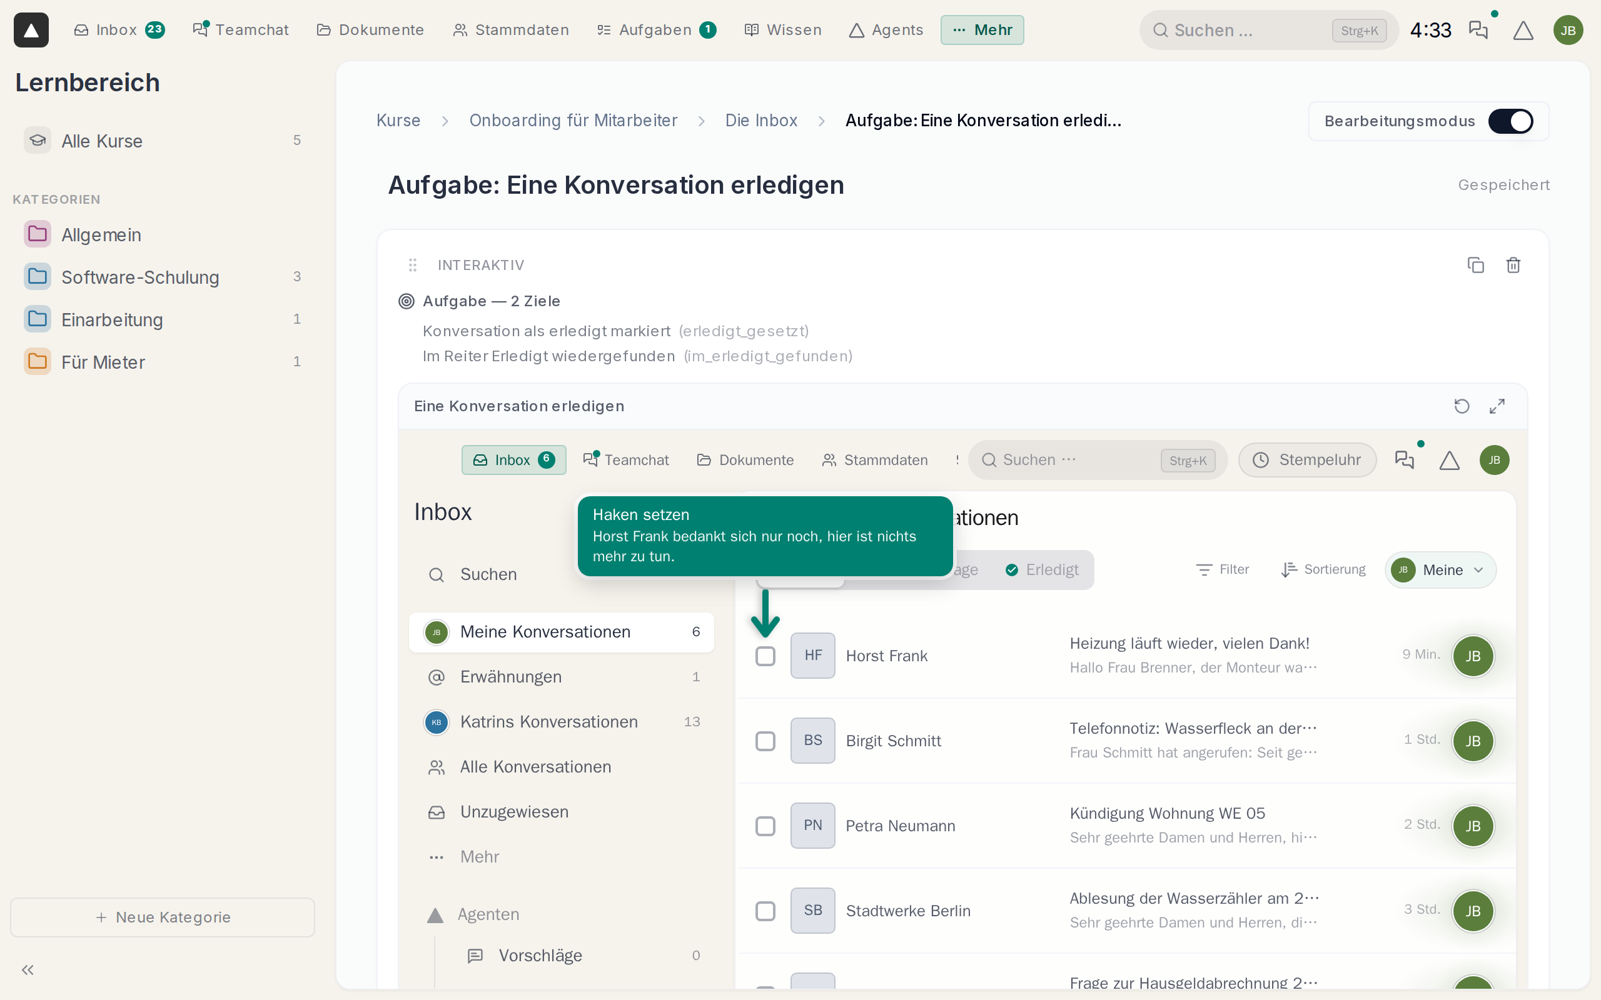Delete the interactive block via trash icon
The image size is (1601, 1000).
(x=1513, y=265)
